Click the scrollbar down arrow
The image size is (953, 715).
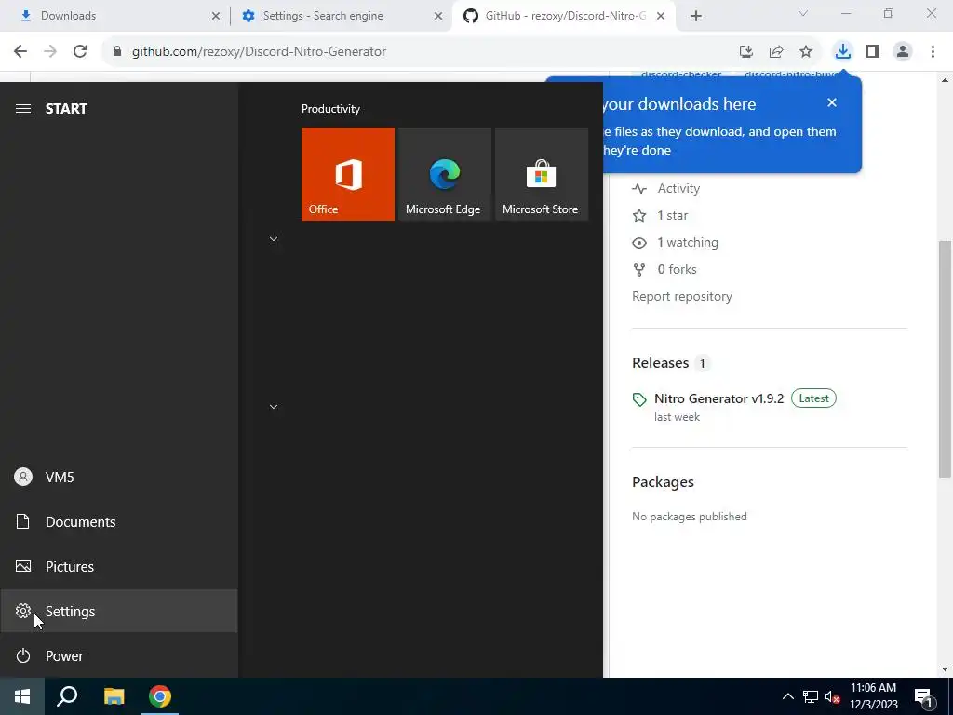(946, 670)
